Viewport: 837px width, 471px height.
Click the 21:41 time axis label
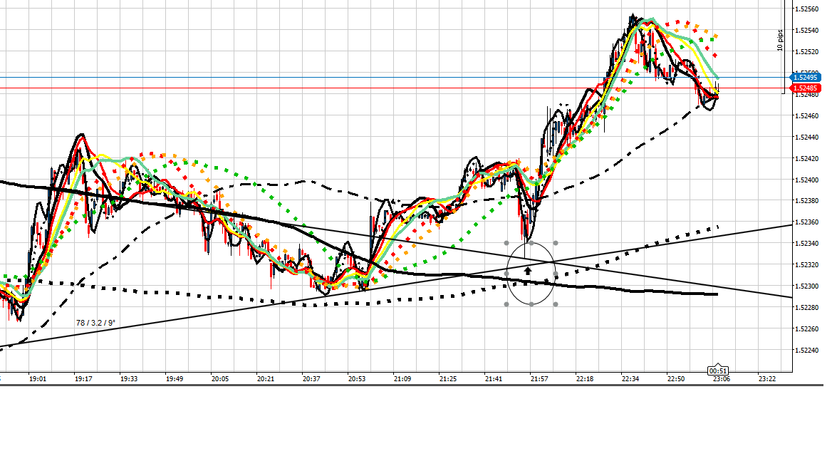[x=493, y=378]
